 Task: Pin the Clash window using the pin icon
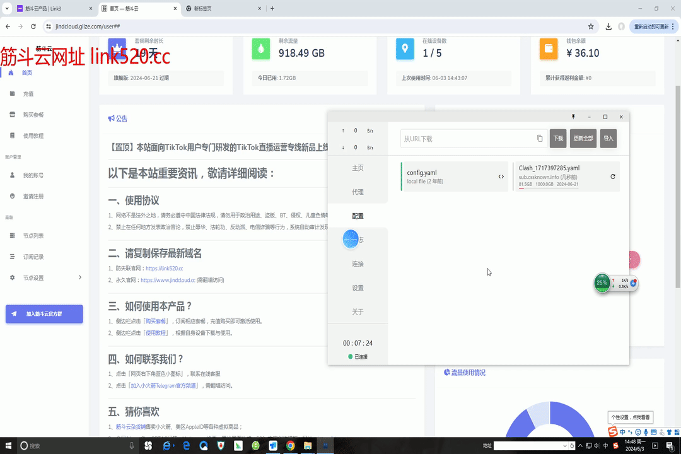[x=573, y=117]
